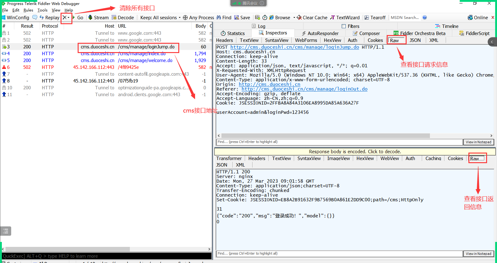
Task: Click the Origin cms.duoceshi.cn link
Action: point(269,84)
